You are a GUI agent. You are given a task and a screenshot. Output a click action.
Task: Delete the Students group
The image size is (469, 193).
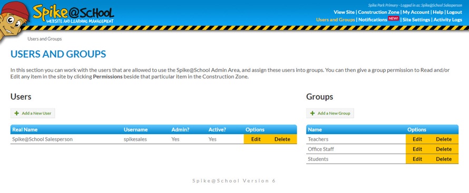444,159
